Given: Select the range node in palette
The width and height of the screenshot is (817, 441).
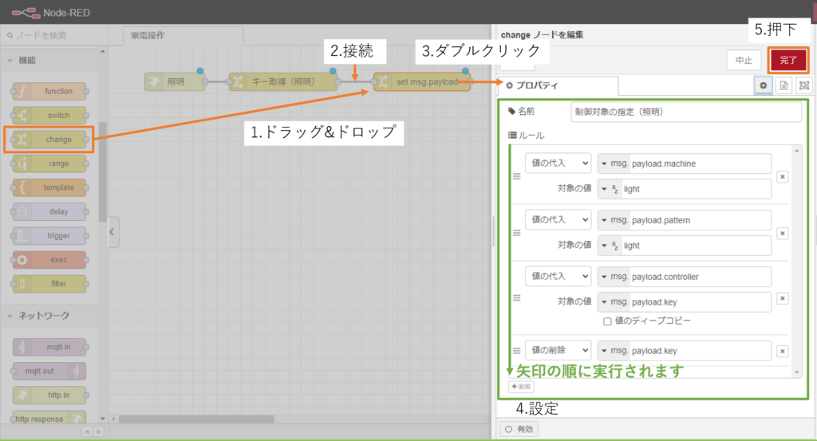Looking at the screenshot, I should coord(49,163).
